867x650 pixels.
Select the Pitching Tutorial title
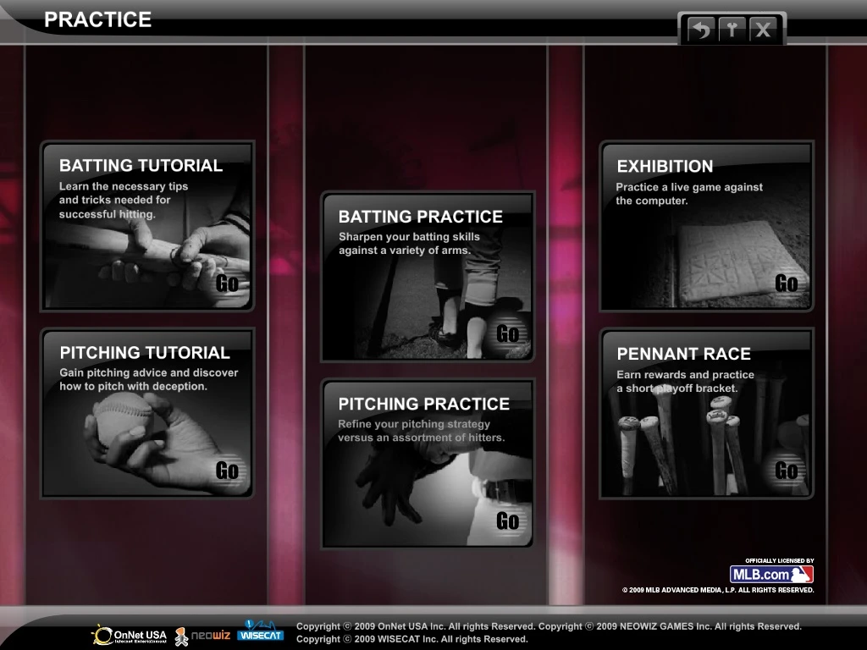tap(145, 353)
